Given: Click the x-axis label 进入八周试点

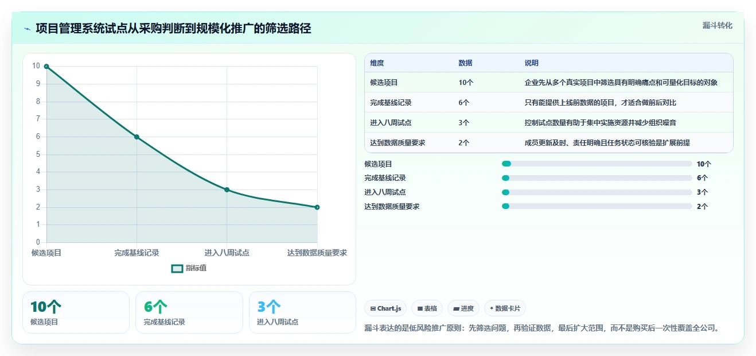Looking at the screenshot, I should (227, 253).
